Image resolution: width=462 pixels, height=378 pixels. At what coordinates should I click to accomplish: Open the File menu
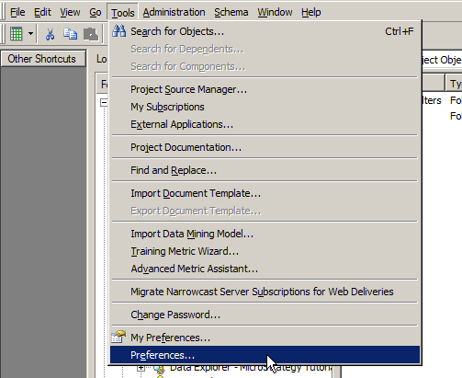point(17,12)
